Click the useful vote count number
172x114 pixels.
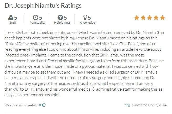coord(40,105)
